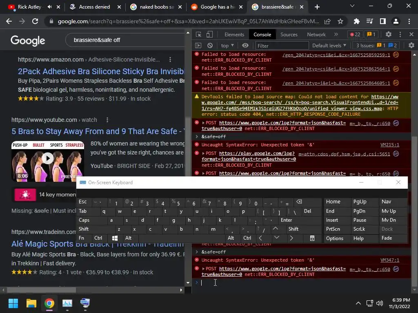This screenshot has height=313, width=418.
Task: Click the menu key on On-Screen Keyboard
Action: [312, 238]
